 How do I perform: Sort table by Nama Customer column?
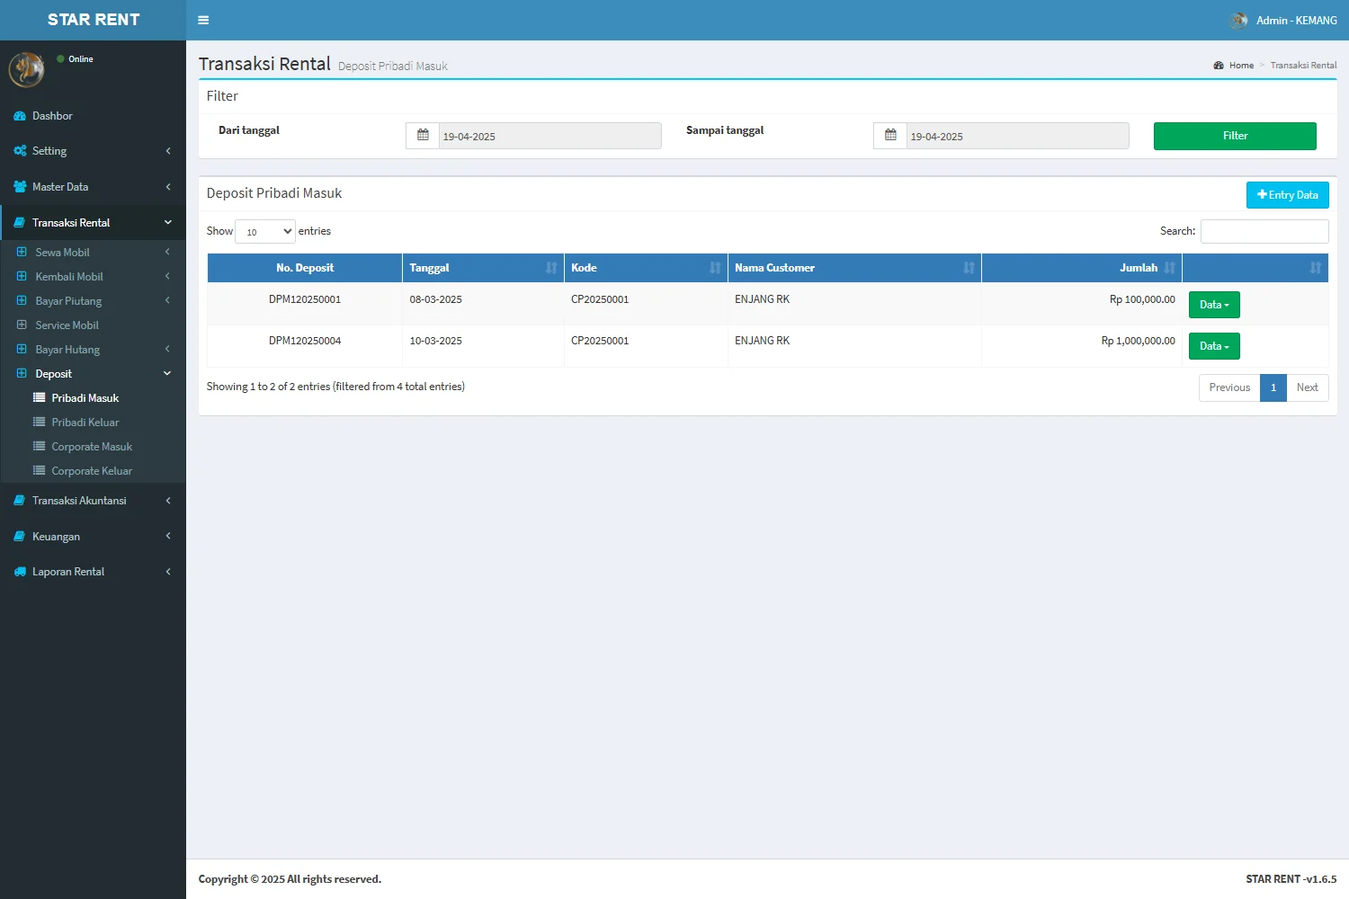854,268
